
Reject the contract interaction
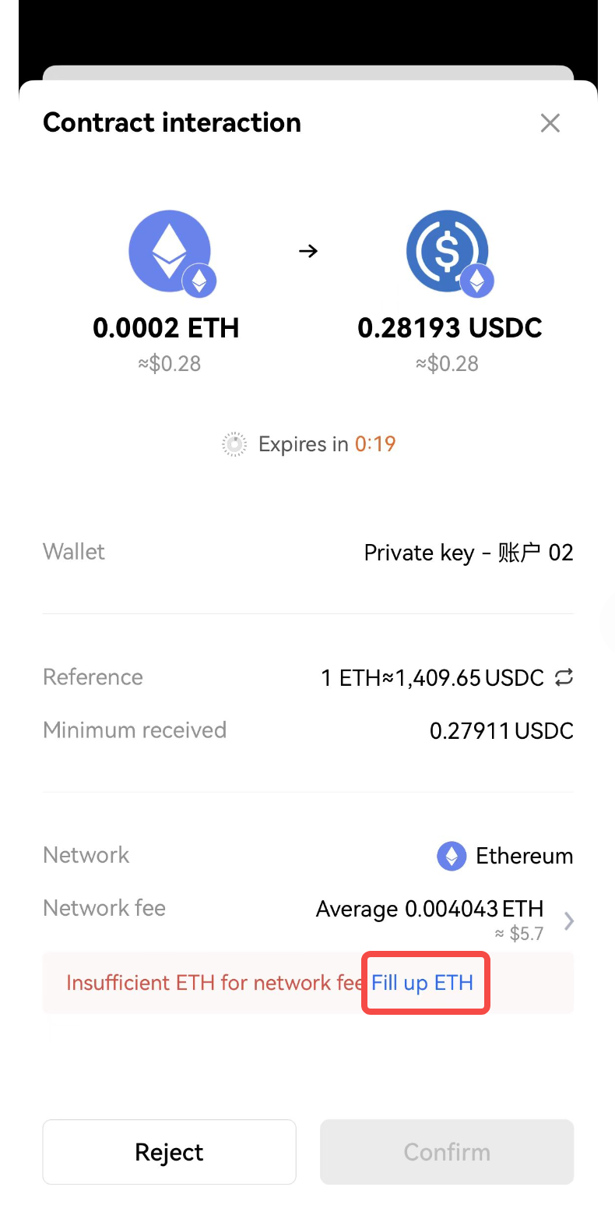click(169, 1152)
